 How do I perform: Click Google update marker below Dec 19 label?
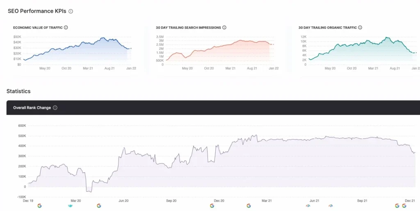[x=39, y=206]
